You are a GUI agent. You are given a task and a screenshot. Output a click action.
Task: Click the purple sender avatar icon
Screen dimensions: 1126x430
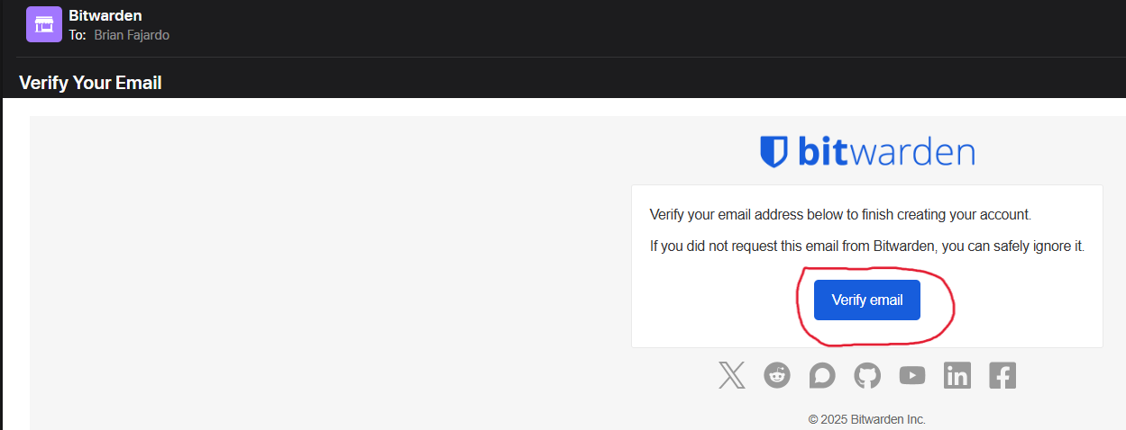44,24
